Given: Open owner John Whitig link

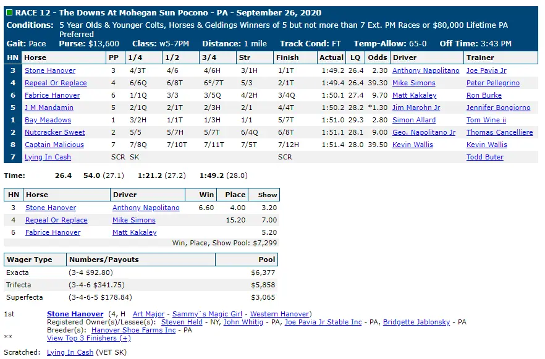Looking at the screenshot, I should (243, 322).
